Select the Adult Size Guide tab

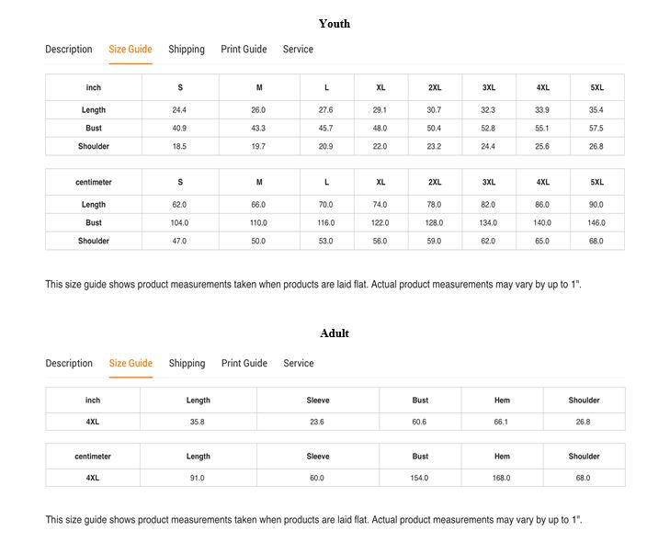click(131, 364)
